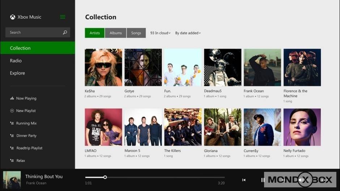Switch the collection filter to Albums
Image resolution: width=340 pixels, height=191 pixels.
115,33
